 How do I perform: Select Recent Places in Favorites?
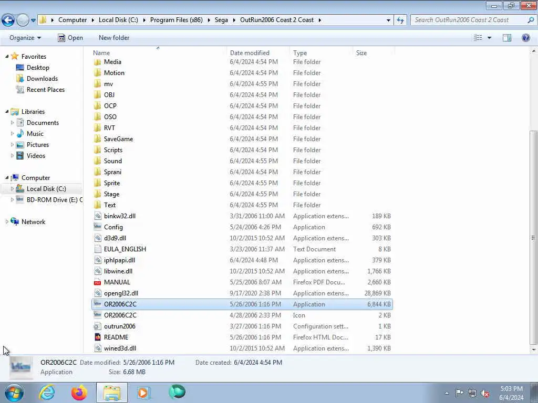coord(46,89)
